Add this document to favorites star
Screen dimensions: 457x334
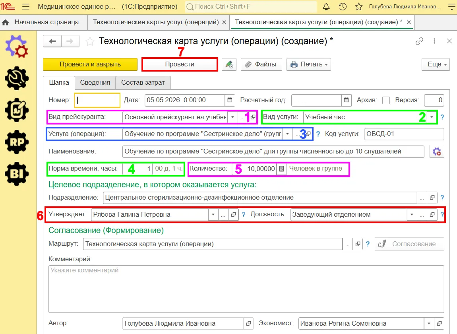pos(90,41)
